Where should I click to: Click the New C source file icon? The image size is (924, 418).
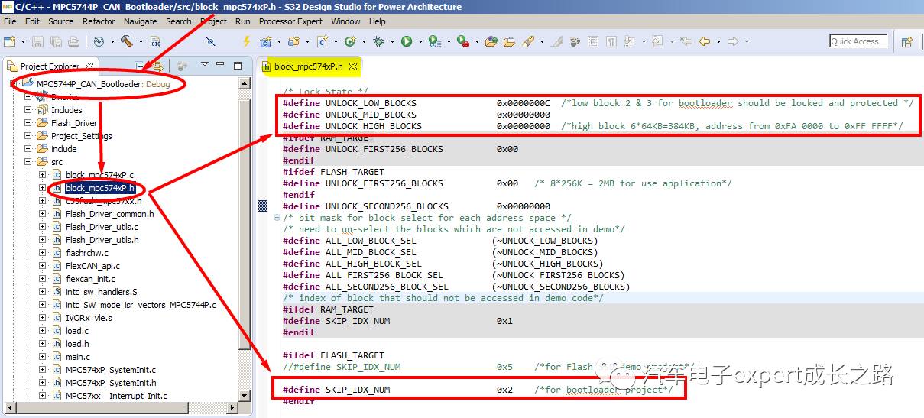pyautogui.click(x=323, y=41)
